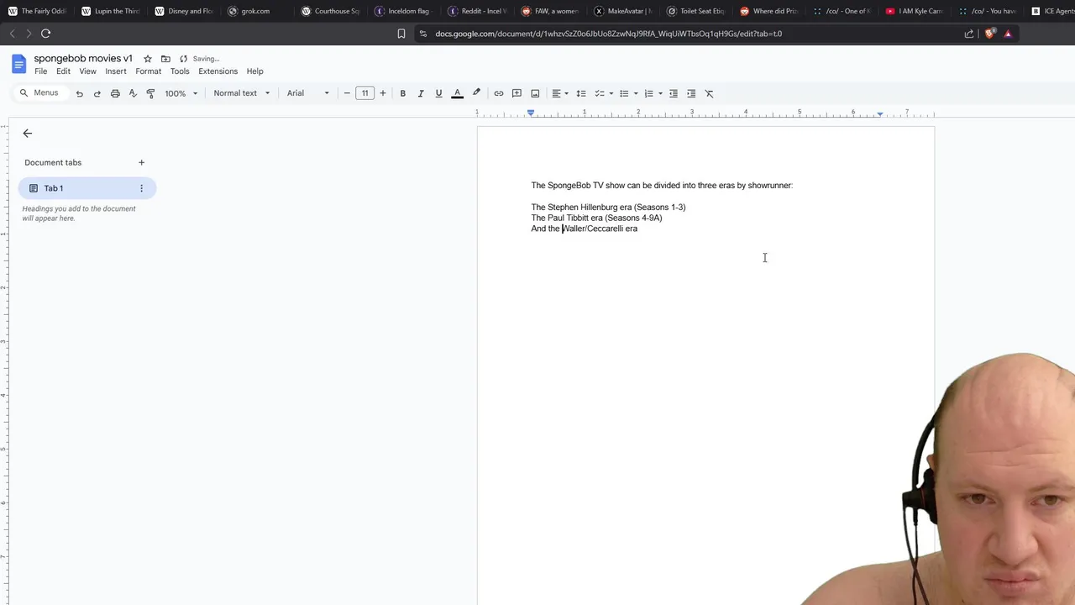The width and height of the screenshot is (1075, 605).
Task: Click the Saving document status icon
Action: (x=183, y=59)
